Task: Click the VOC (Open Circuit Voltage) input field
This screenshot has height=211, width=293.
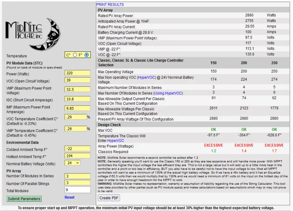Action: 77,80
